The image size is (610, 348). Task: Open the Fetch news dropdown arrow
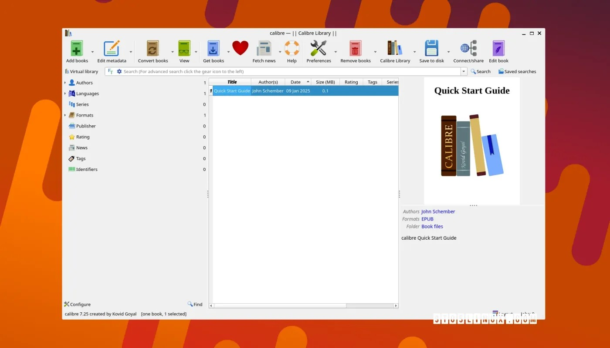pos(280,52)
